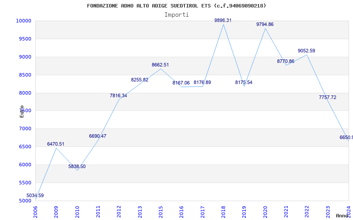Click x-axis year 2021
The image size is (353, 220).
point(286,212)
